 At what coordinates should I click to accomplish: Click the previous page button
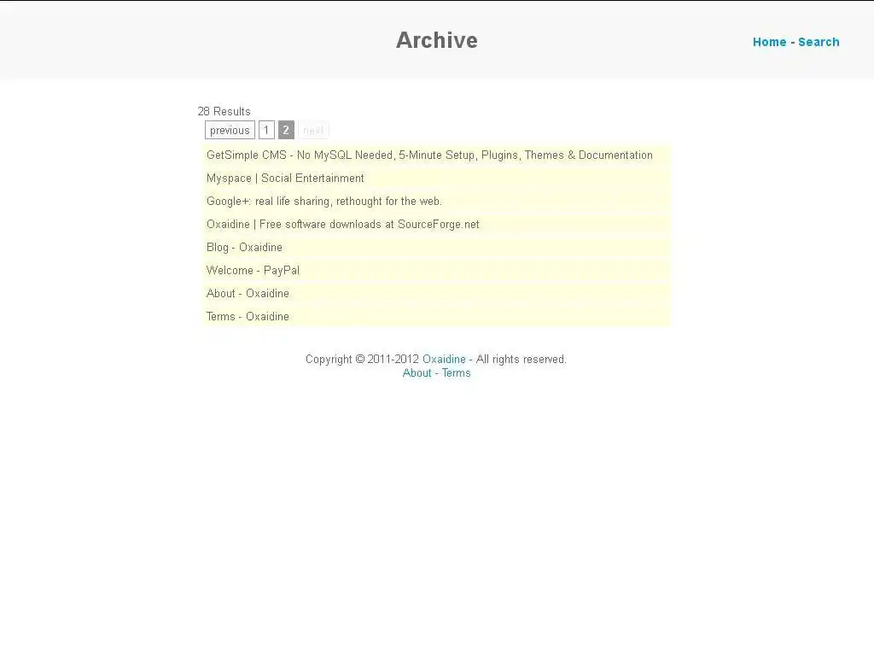pyautogui.click(x=230, y=130)
